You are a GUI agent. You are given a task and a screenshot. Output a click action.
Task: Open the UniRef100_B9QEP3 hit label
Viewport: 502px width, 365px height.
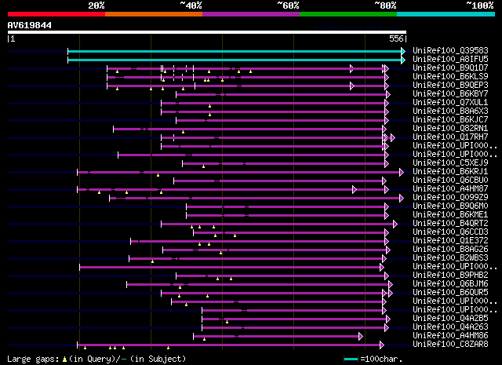[450, 86]
